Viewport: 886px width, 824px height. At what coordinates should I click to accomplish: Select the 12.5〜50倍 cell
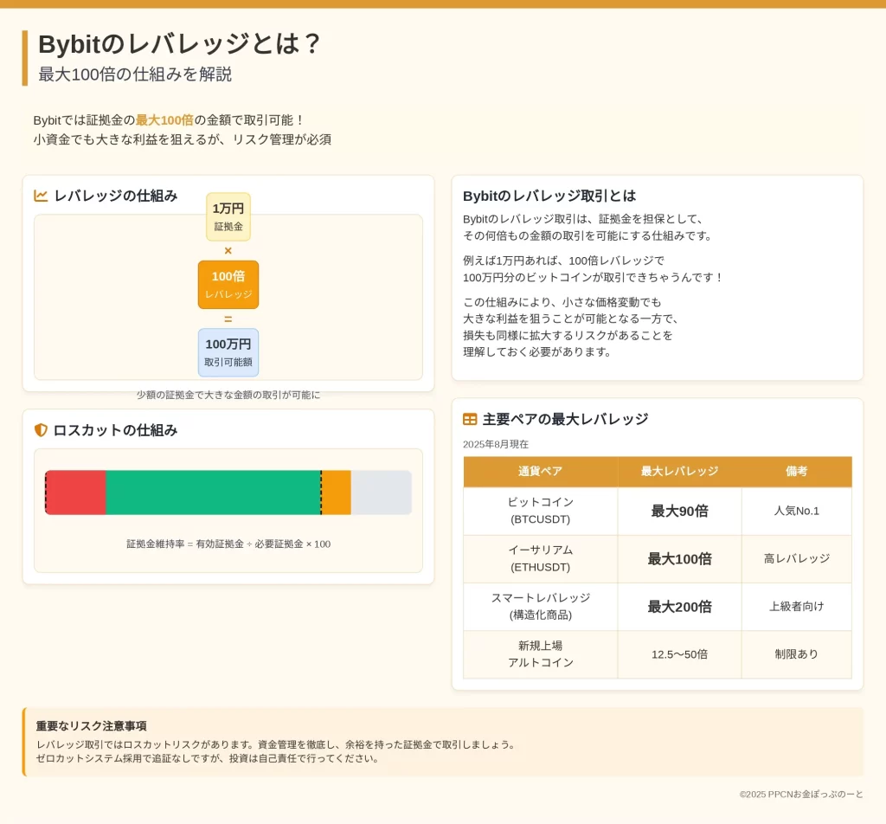tap(679, 654)
